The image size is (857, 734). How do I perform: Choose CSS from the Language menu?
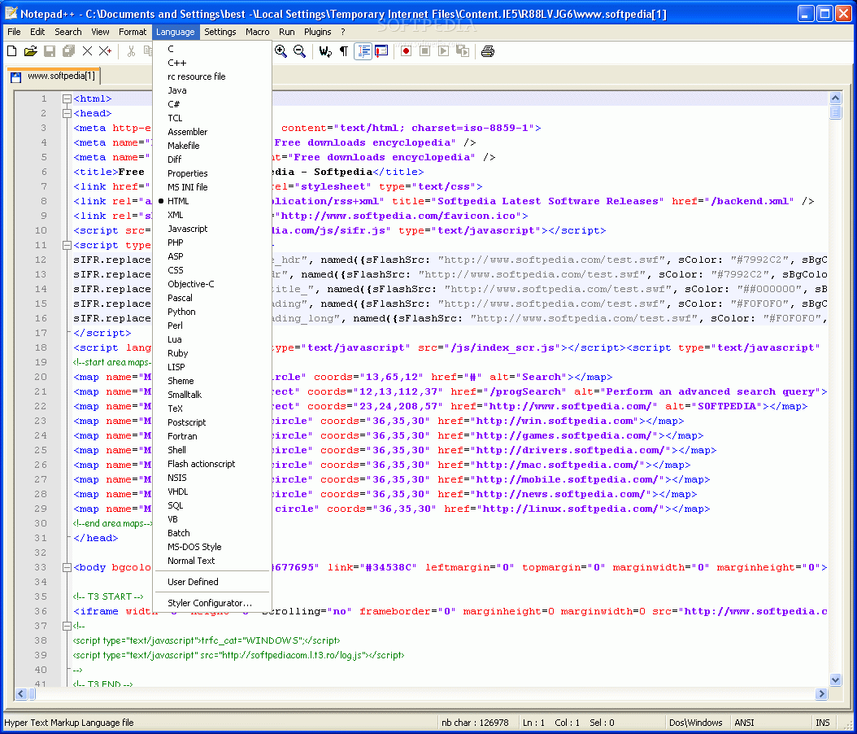point(212,270)
